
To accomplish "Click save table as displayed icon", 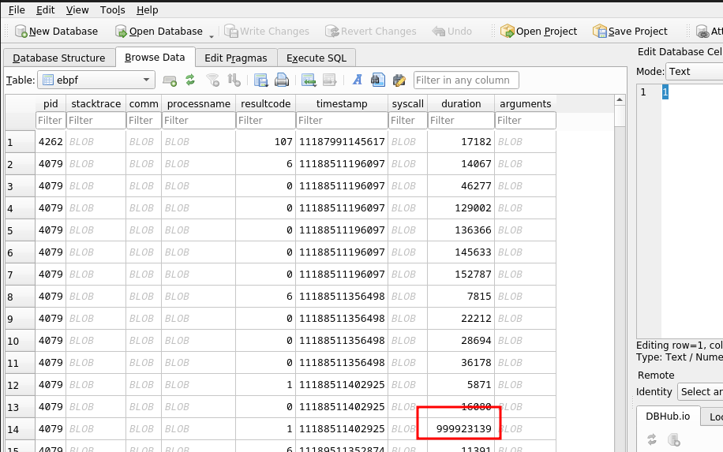I will 260,80.
